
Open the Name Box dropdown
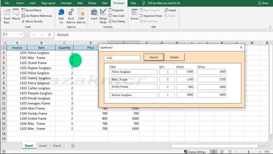(21, 35)
